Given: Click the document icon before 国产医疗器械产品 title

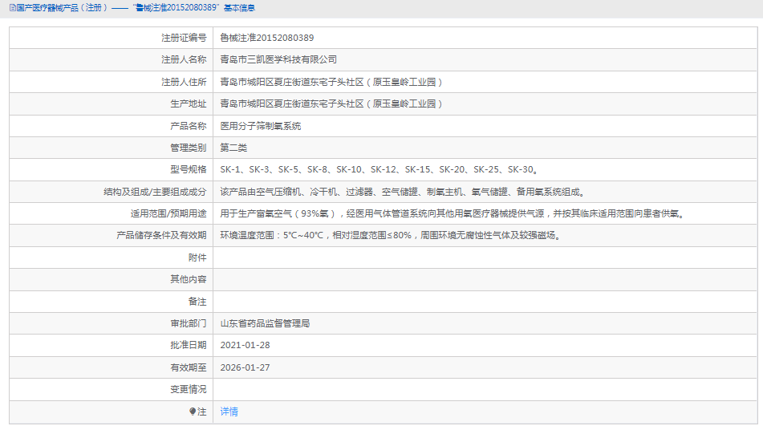Looking at the screenshot, I should tap(13, 8).
